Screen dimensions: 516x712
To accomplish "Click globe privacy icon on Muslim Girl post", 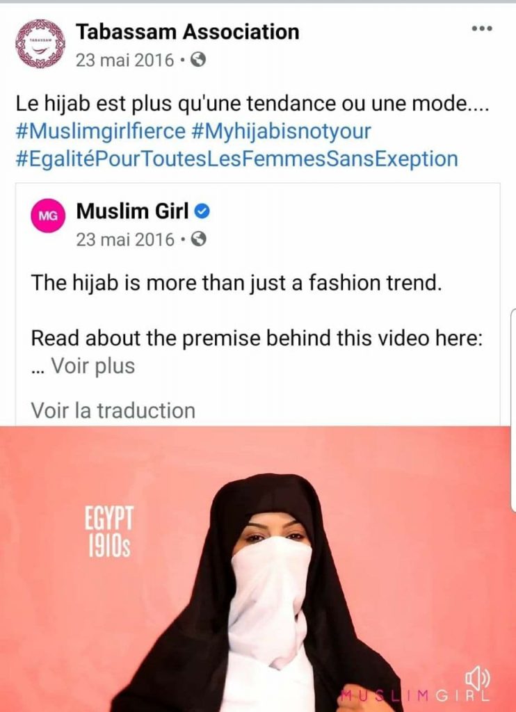I will pyautogui.click(x=198, y=239).
